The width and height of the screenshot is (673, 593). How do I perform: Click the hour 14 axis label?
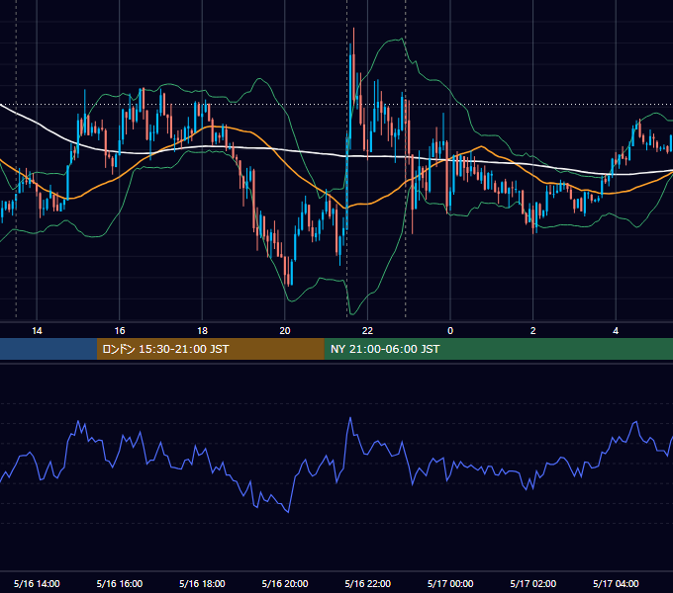(x=37, y=331)
